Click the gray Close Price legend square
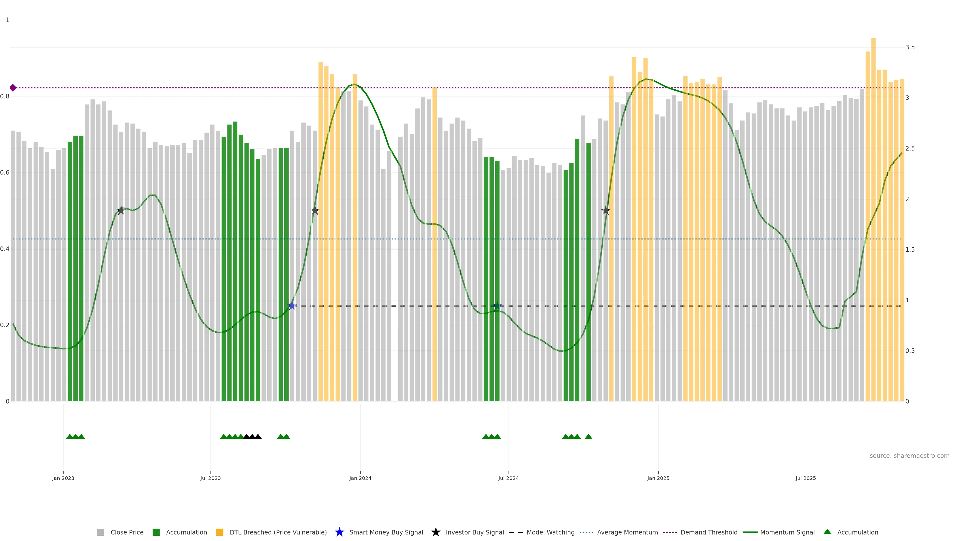This screenshot has height=541, width=962. 100,532
